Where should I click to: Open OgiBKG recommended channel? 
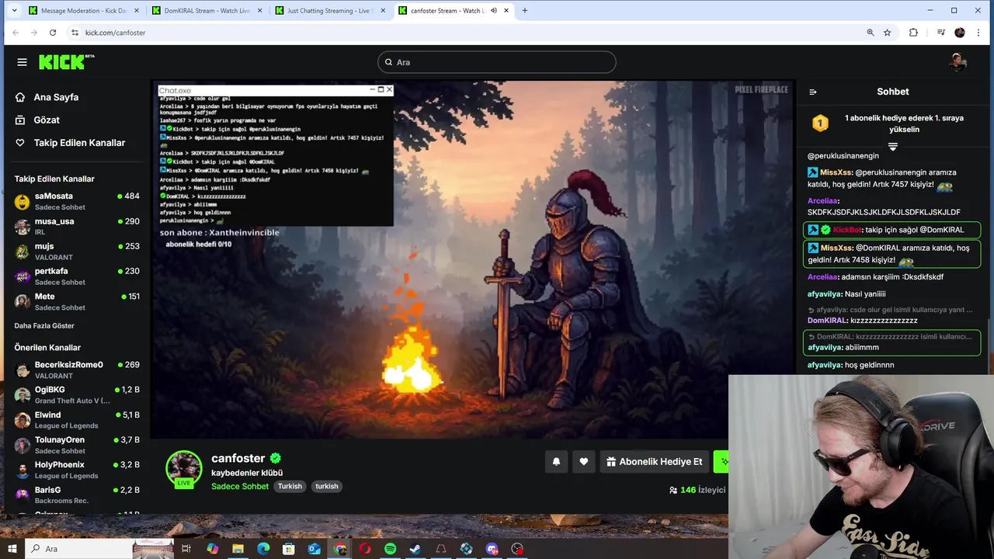coord(76,394)
